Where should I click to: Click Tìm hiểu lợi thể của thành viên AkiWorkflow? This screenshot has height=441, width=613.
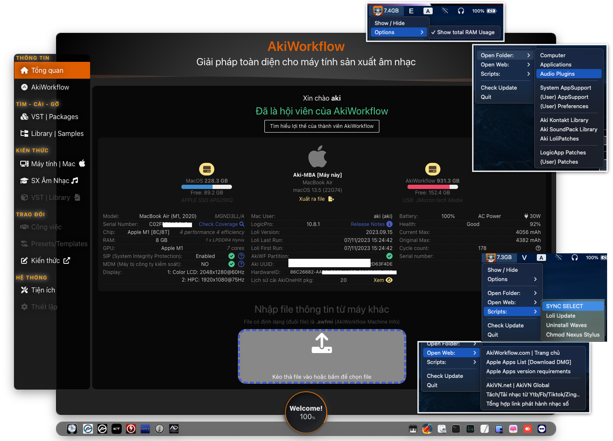coord(321,126)
